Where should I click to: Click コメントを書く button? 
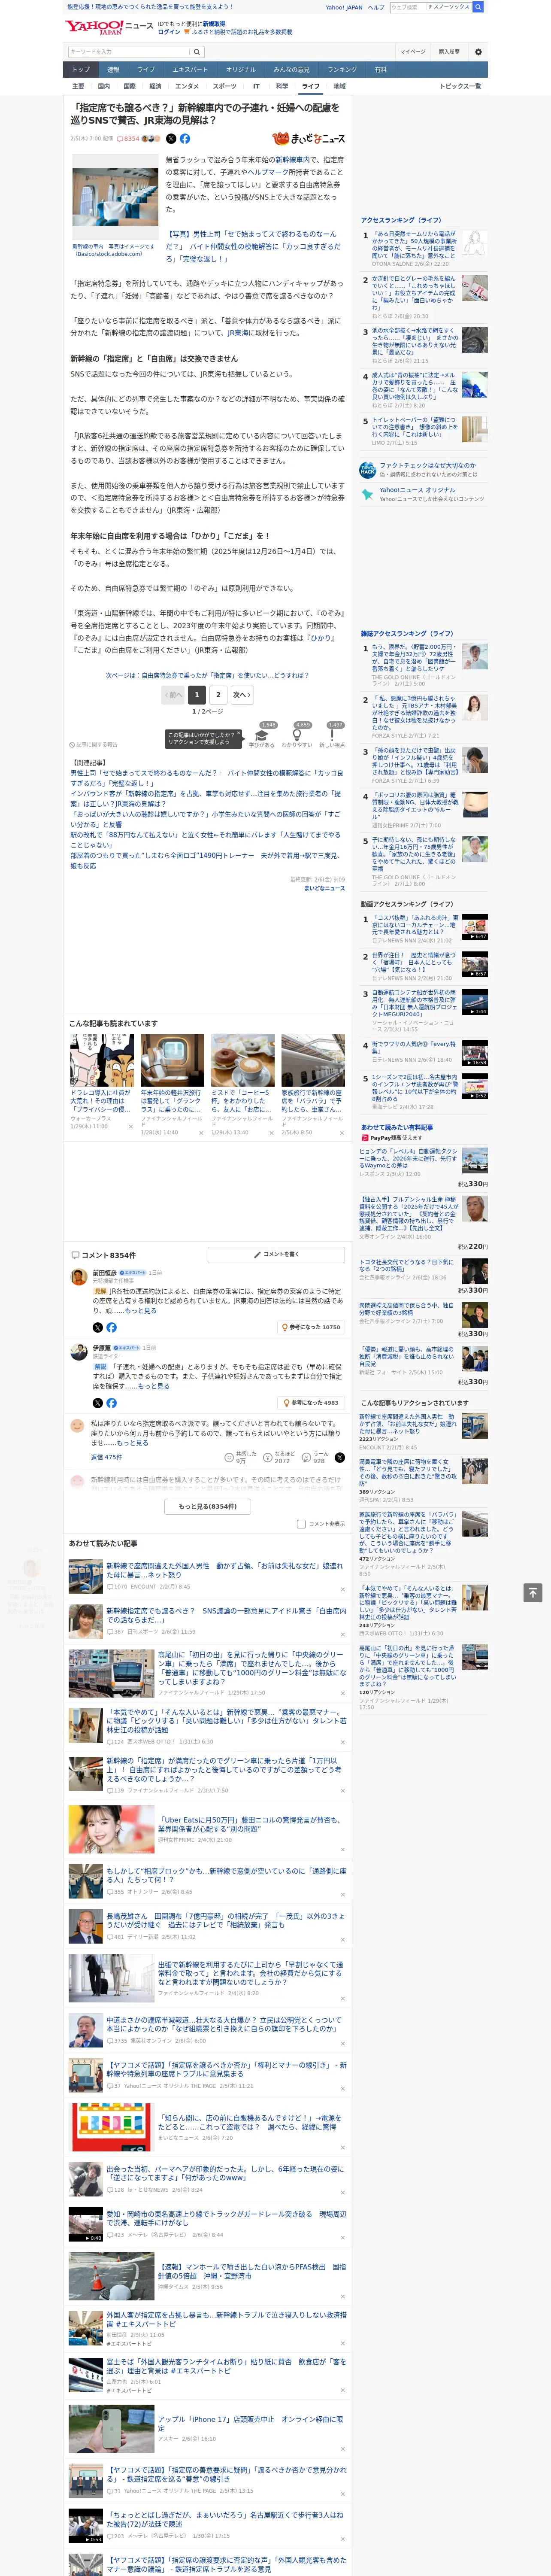[x=277, y=1254]
